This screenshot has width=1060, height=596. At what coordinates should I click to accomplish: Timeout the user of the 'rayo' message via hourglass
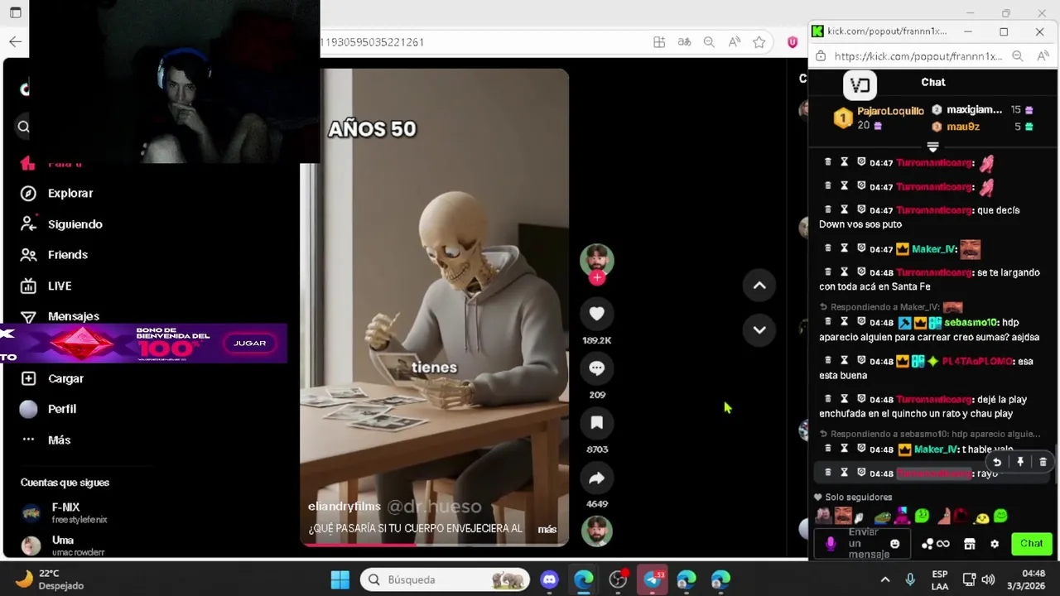[844, 472]
